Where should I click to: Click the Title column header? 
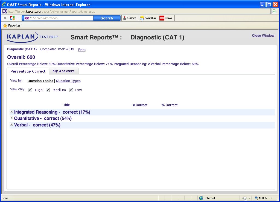point(66,105)
